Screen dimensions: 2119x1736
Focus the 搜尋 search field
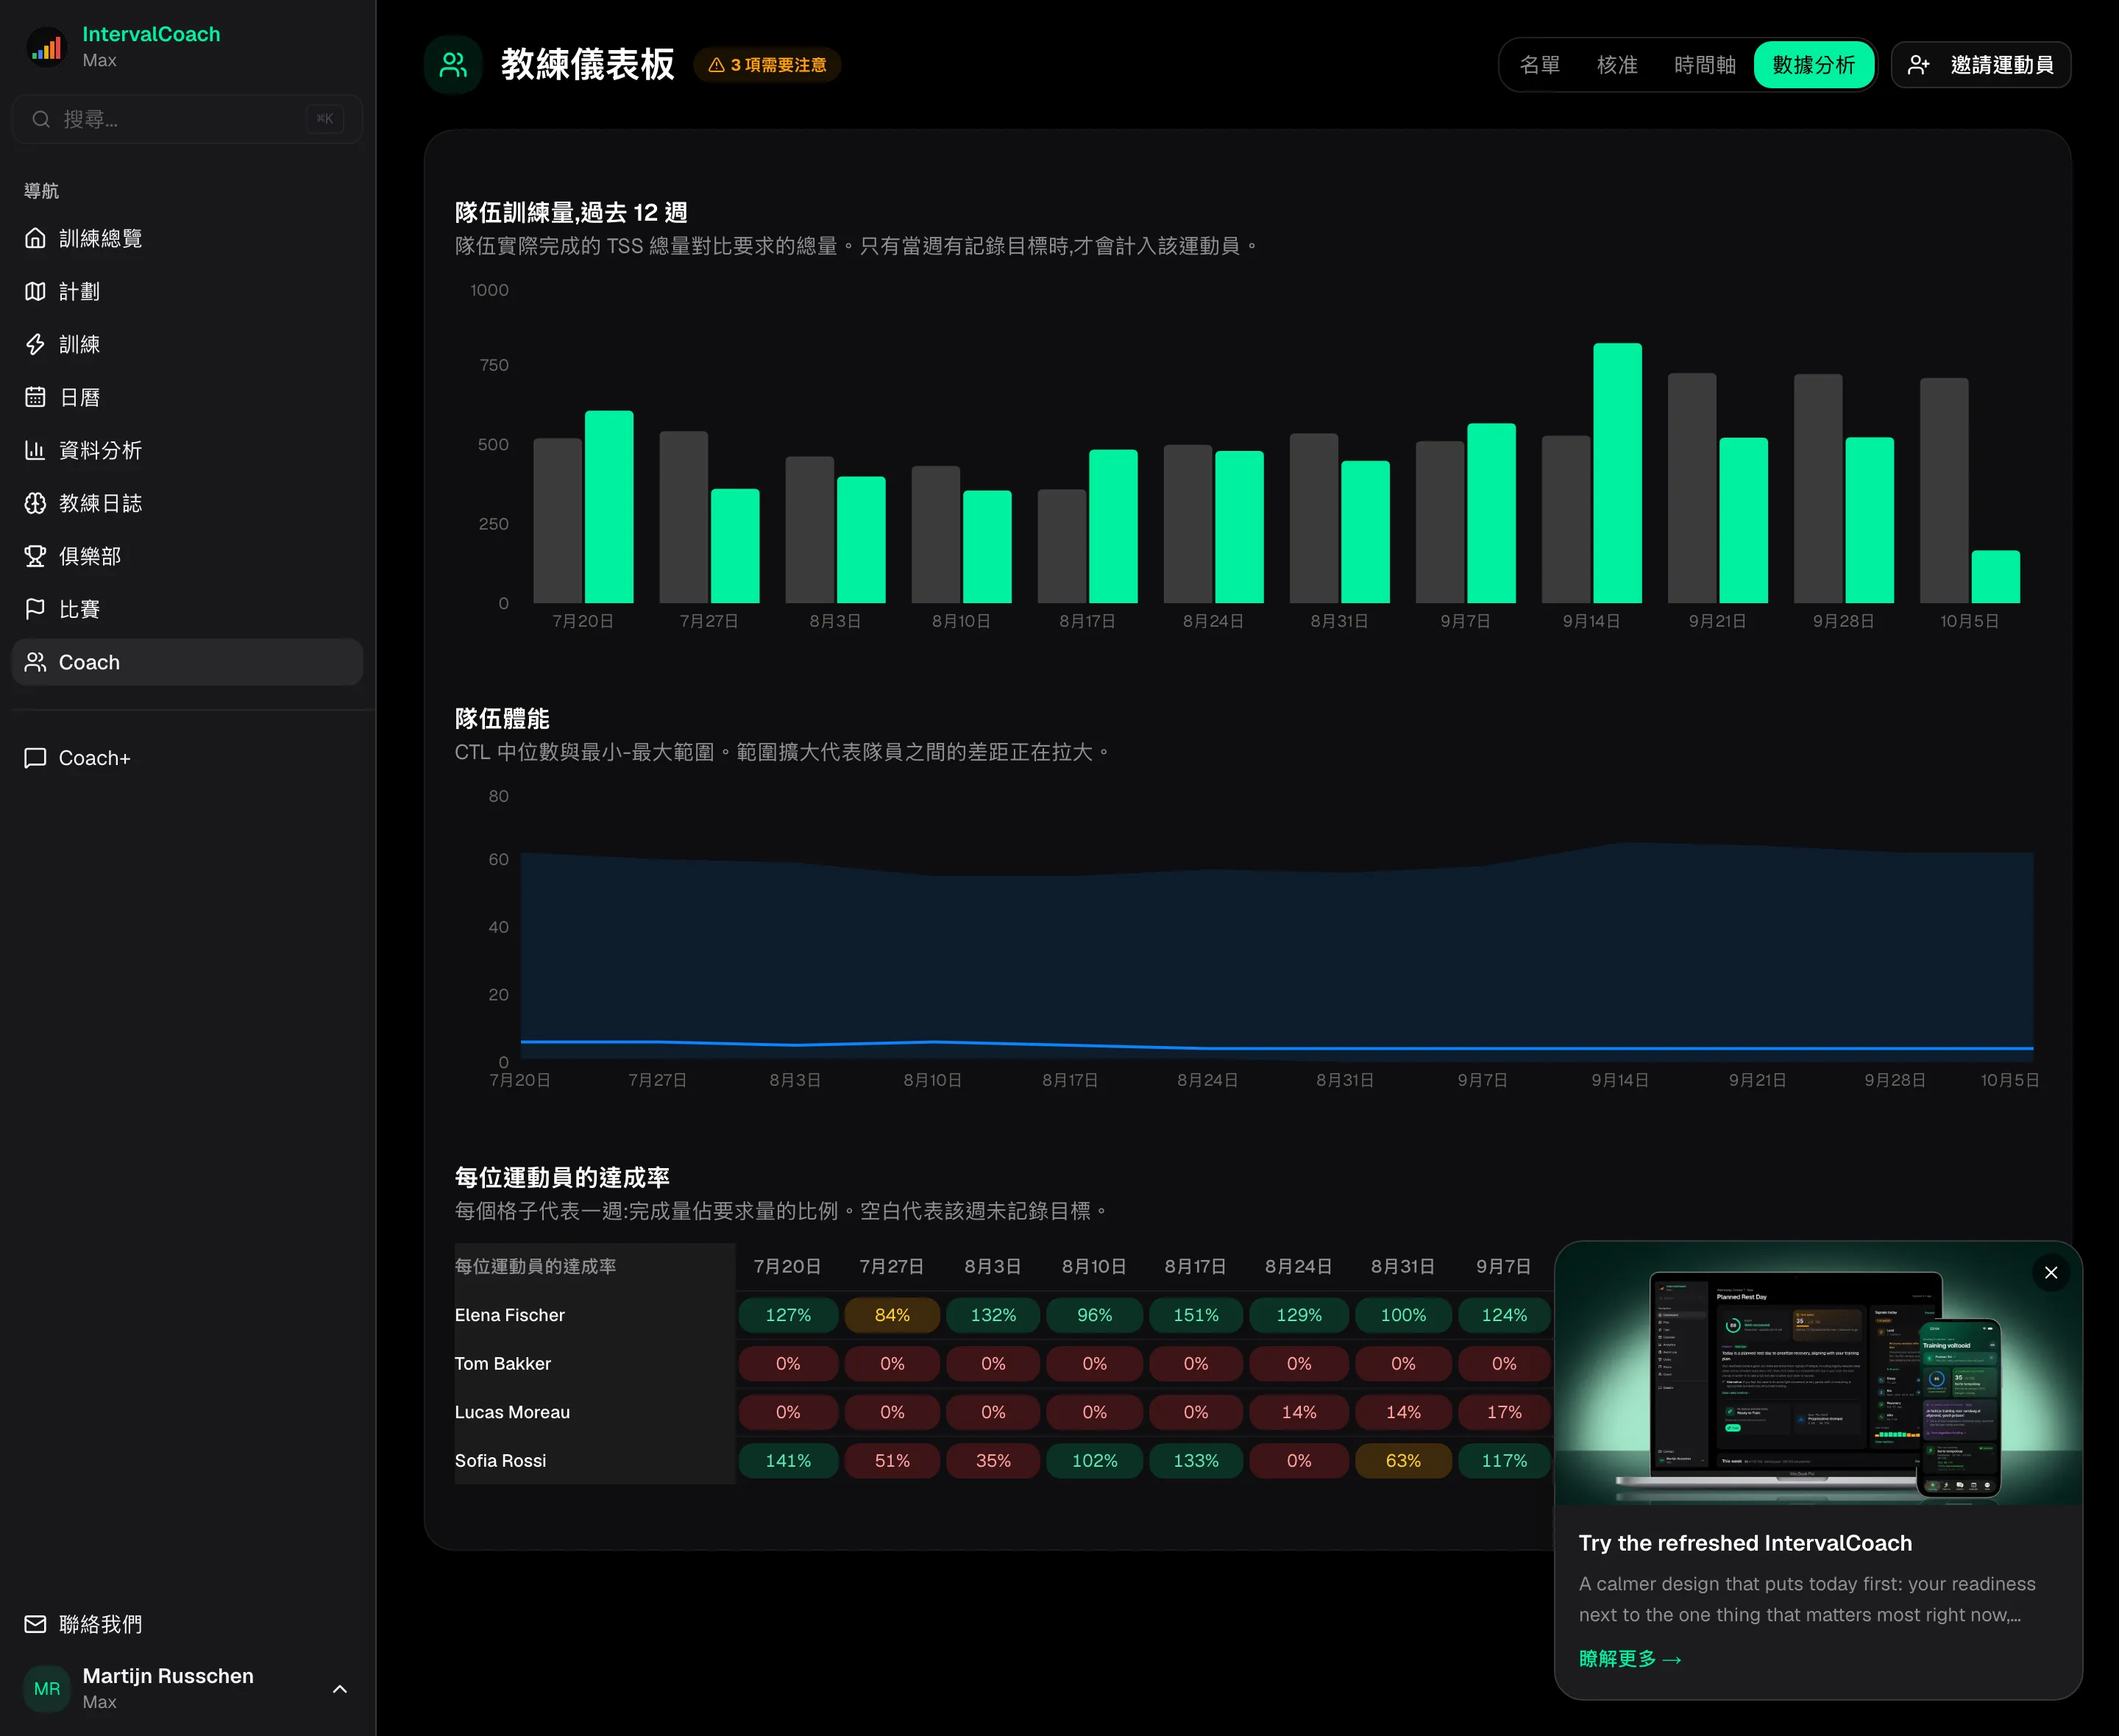coord(187,119)
